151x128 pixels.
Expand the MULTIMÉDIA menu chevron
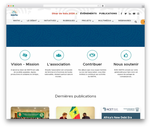(113, 21)
